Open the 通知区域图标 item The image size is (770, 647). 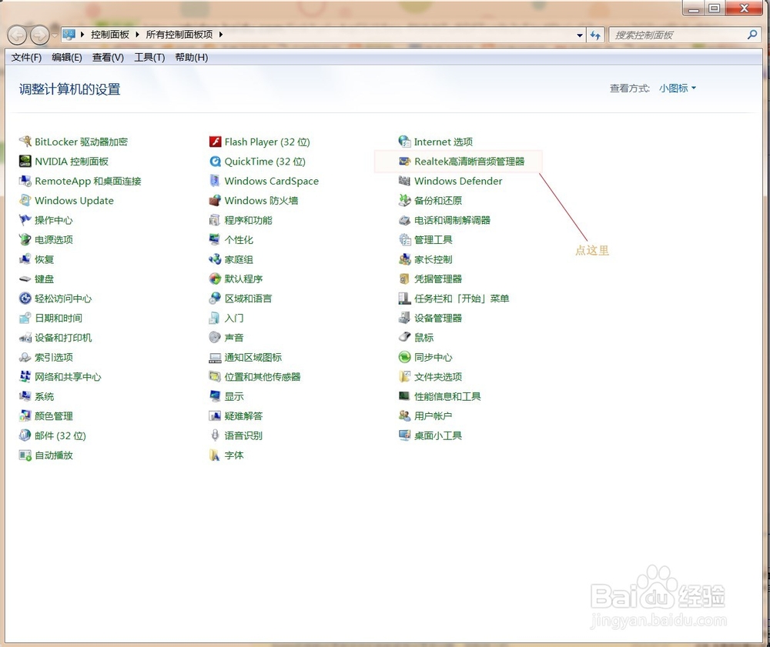(x=253, y=357)
